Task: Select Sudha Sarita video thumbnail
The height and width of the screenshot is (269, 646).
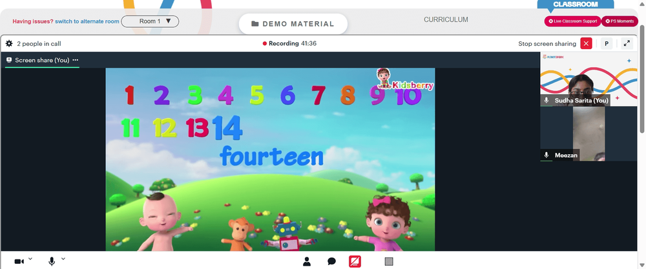Action: coord(589,79)
